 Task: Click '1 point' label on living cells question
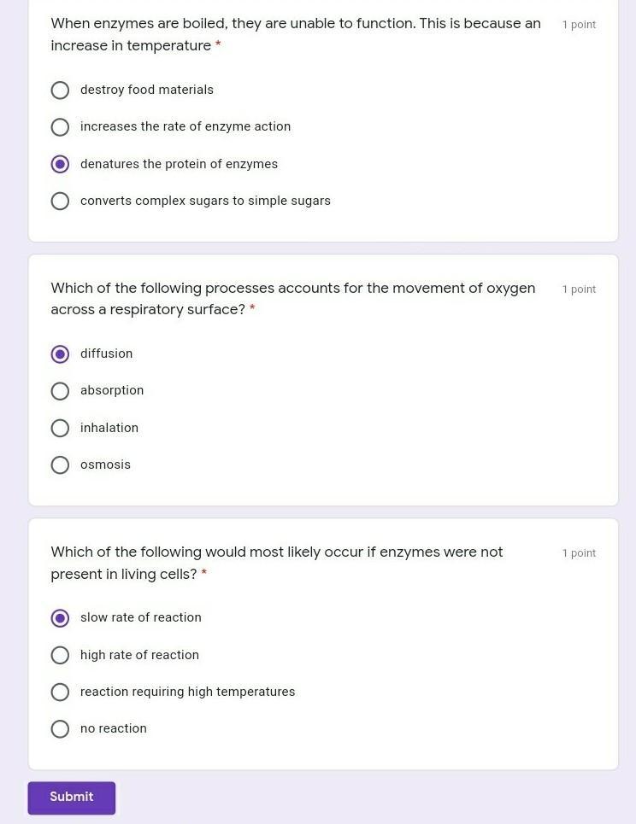click(x=579, y=553)
